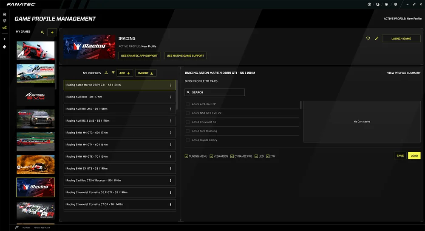Add a new profile with ADD button
This screenshot has height=231, width=425.
(x=125, y=73)
